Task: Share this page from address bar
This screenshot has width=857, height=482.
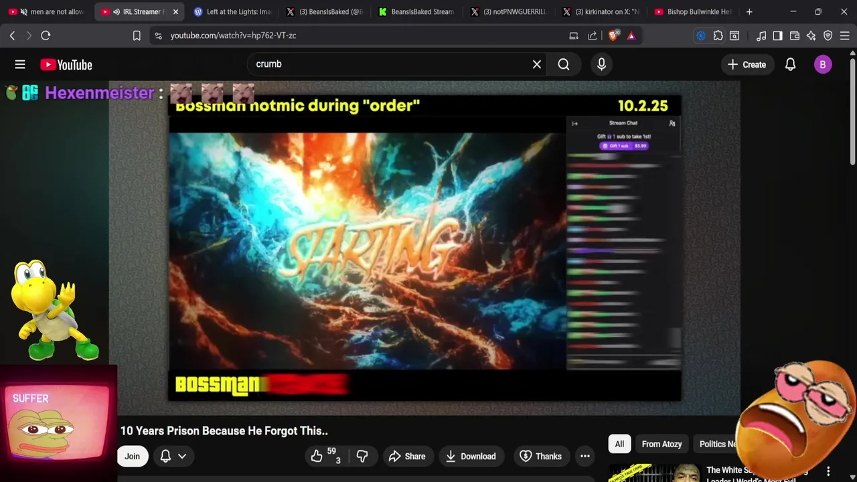Action: (x=593, y=35)
